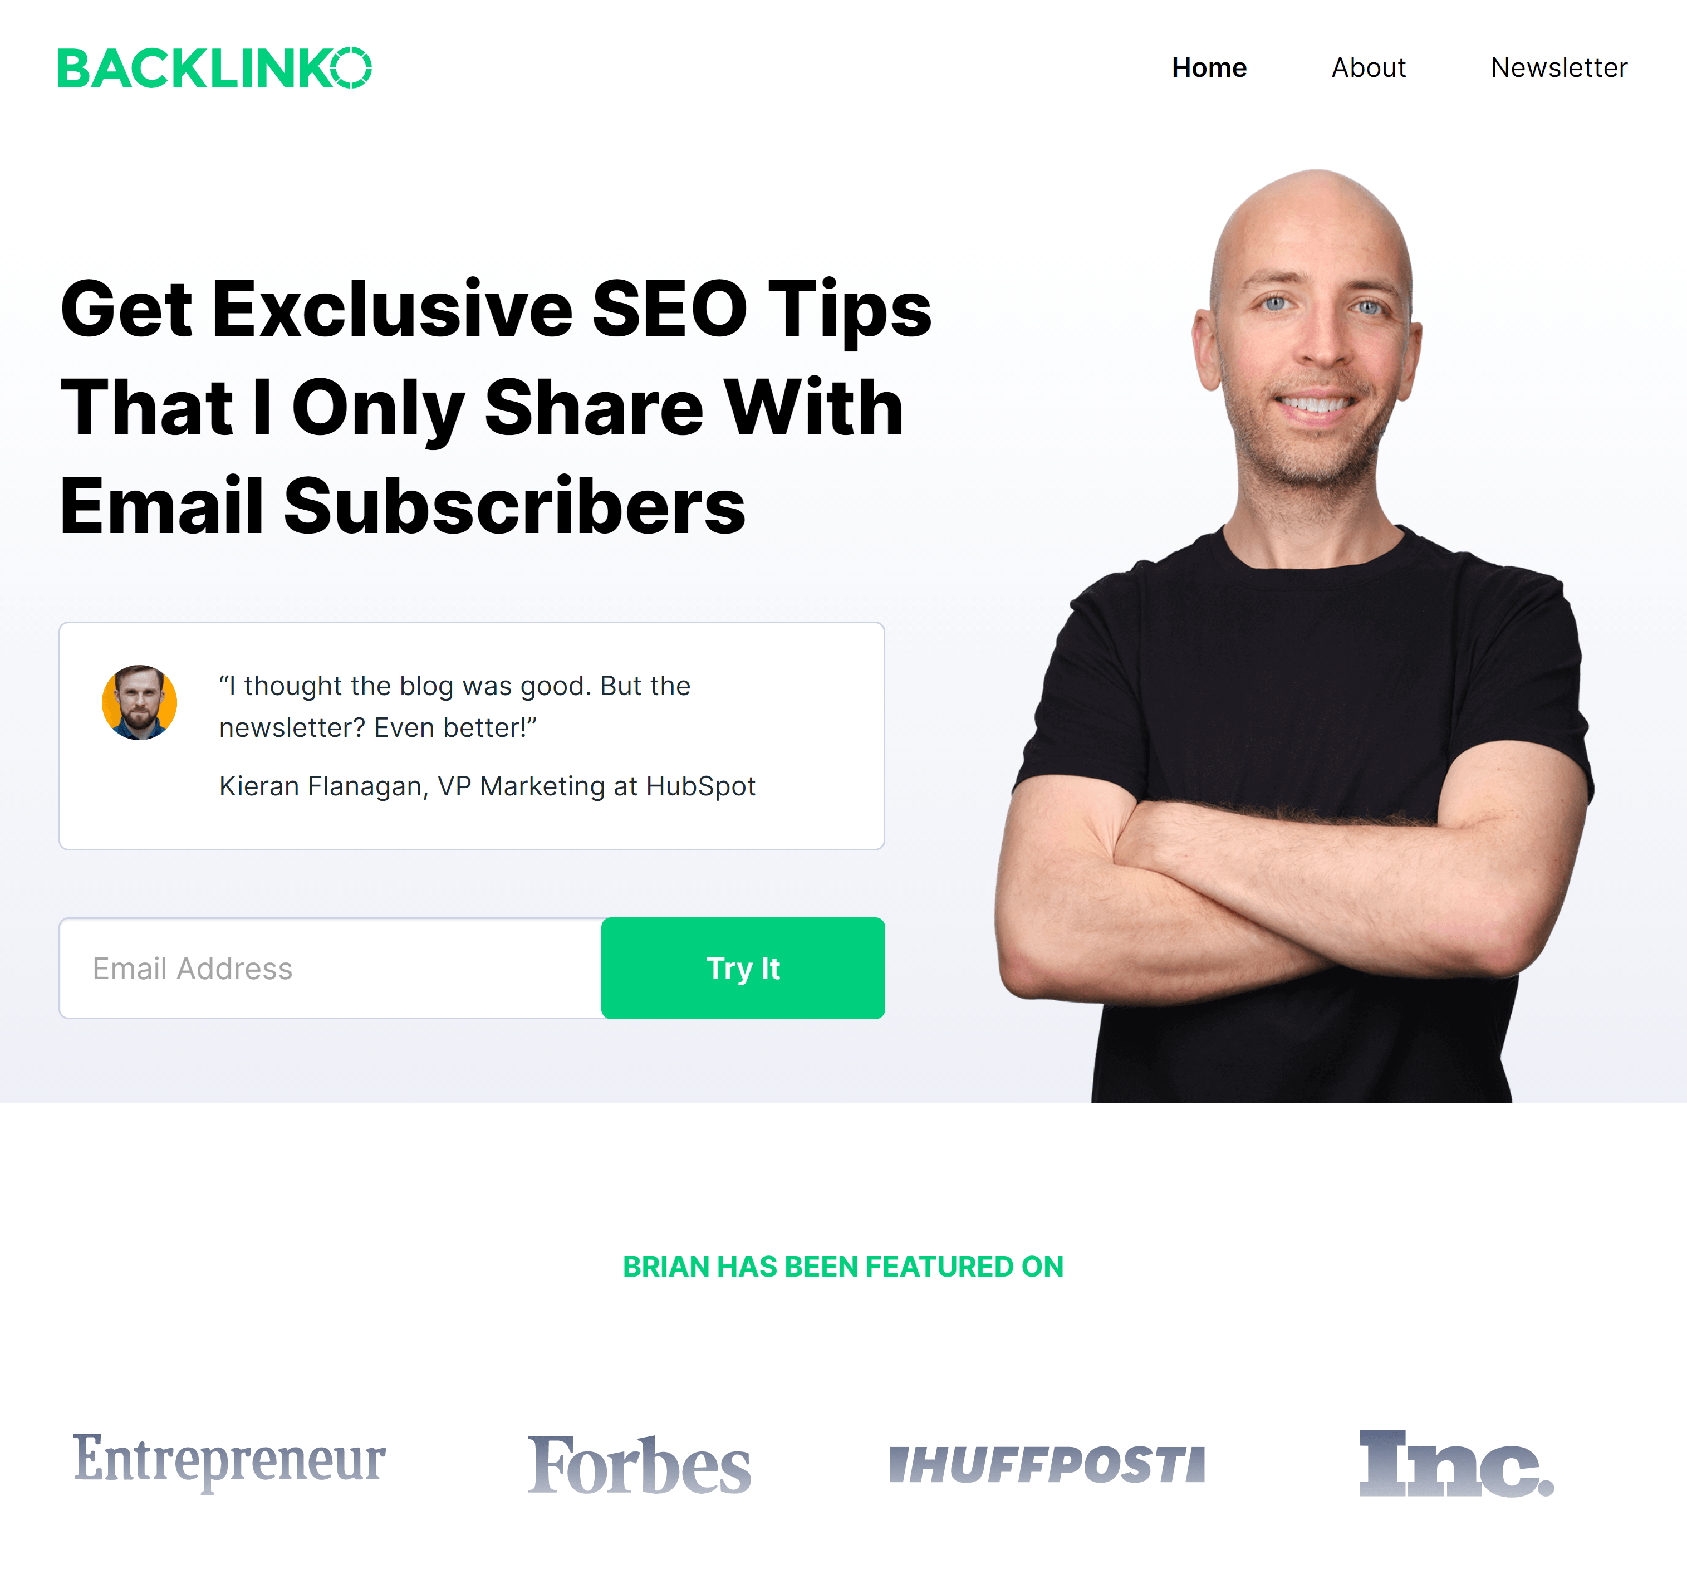Viewport: 1687px width, 1584px height.
Task: Toggle the Home active menu state
Action: point(1208,66)
